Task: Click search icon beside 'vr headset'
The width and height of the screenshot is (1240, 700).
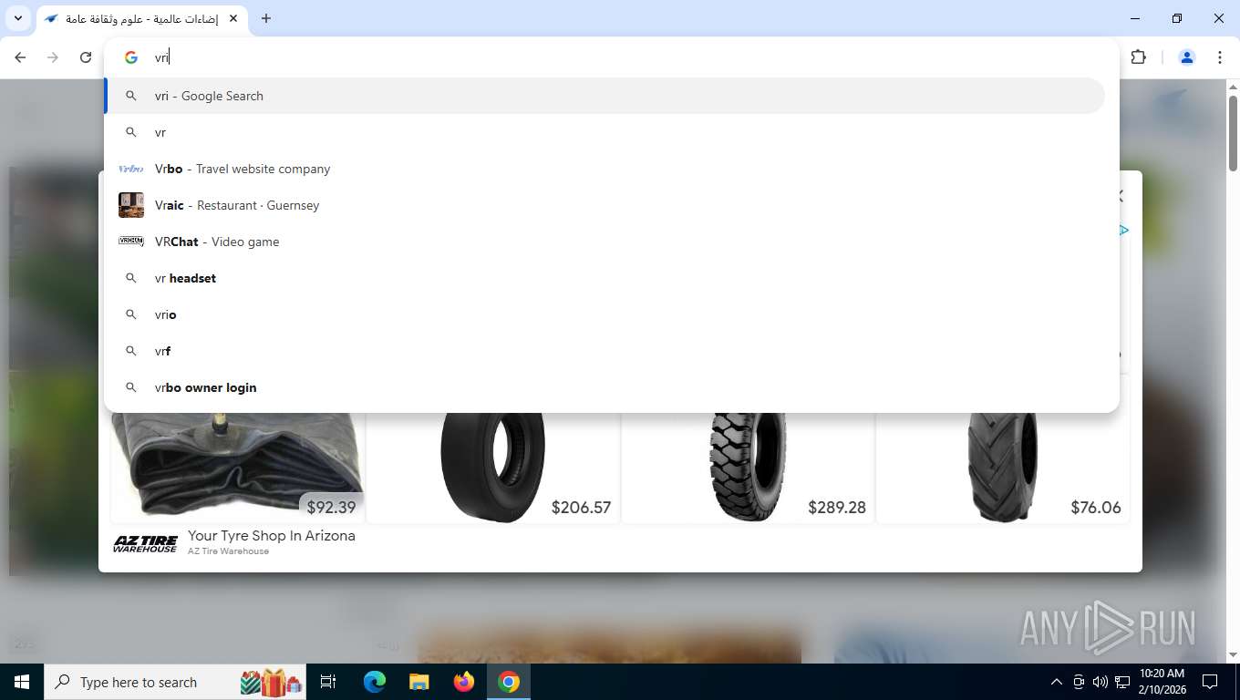Action: tap(131, 278)
